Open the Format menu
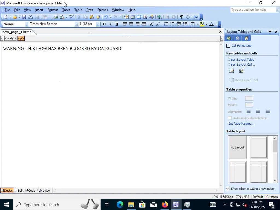 coord(53,10)
